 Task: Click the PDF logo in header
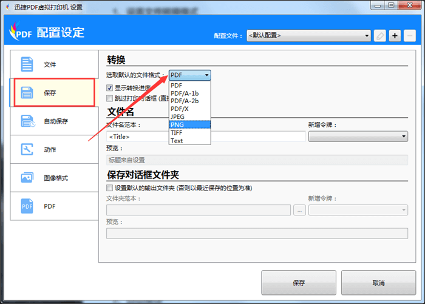click(x=21, y=32)
